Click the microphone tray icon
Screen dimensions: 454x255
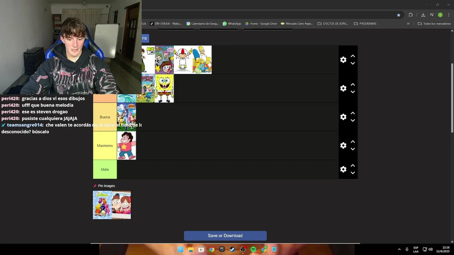[407, 249]
